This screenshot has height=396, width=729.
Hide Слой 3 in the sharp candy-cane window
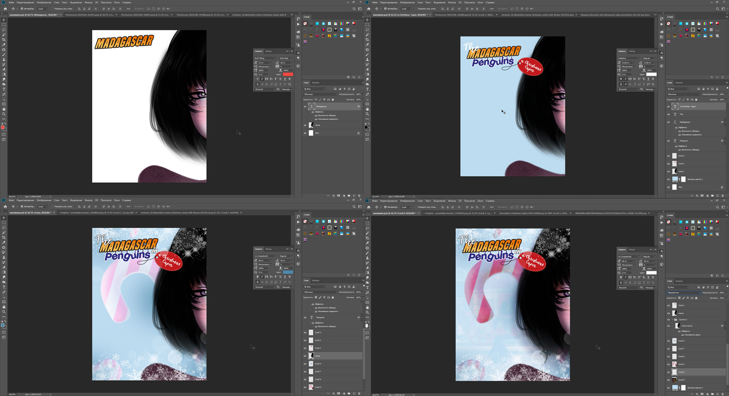coord(305,333)
